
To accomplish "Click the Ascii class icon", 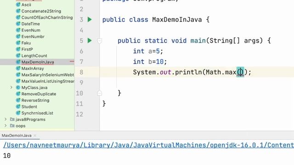I will (18, 5).
